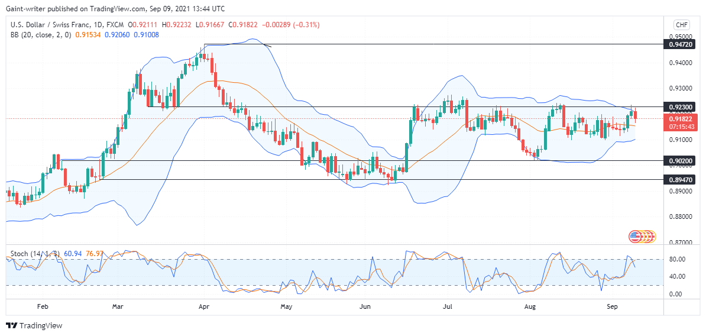Click the Sep label on the time axis

click(x=611, y=307)
